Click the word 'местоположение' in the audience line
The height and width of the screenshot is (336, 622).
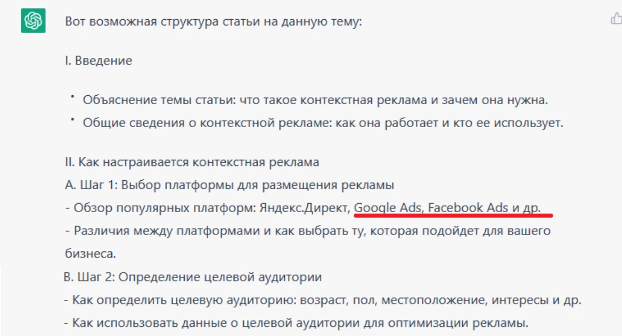(436, 300)
